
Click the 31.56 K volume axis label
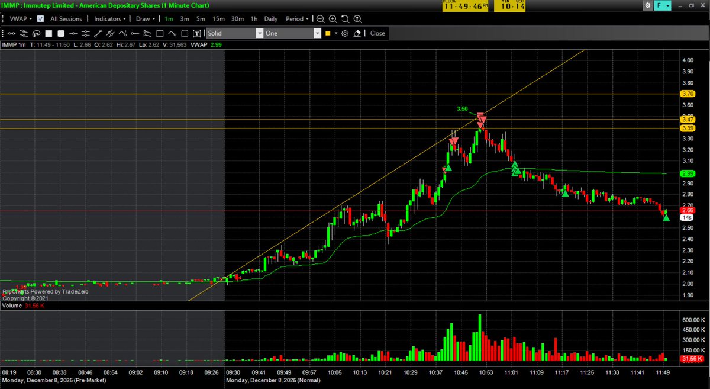[x=692, y=359]
